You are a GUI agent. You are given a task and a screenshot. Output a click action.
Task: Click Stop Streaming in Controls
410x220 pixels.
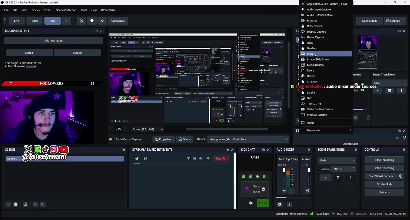tap(385, 160)
